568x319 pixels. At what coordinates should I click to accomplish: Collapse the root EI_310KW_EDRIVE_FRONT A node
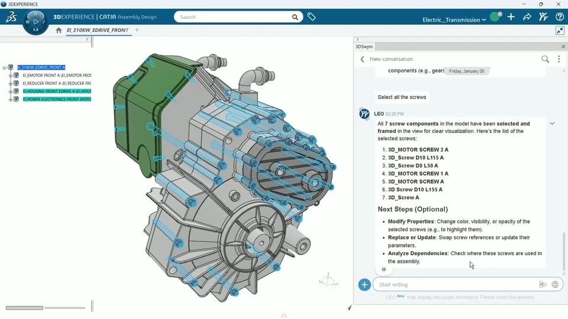click(4, 67)
